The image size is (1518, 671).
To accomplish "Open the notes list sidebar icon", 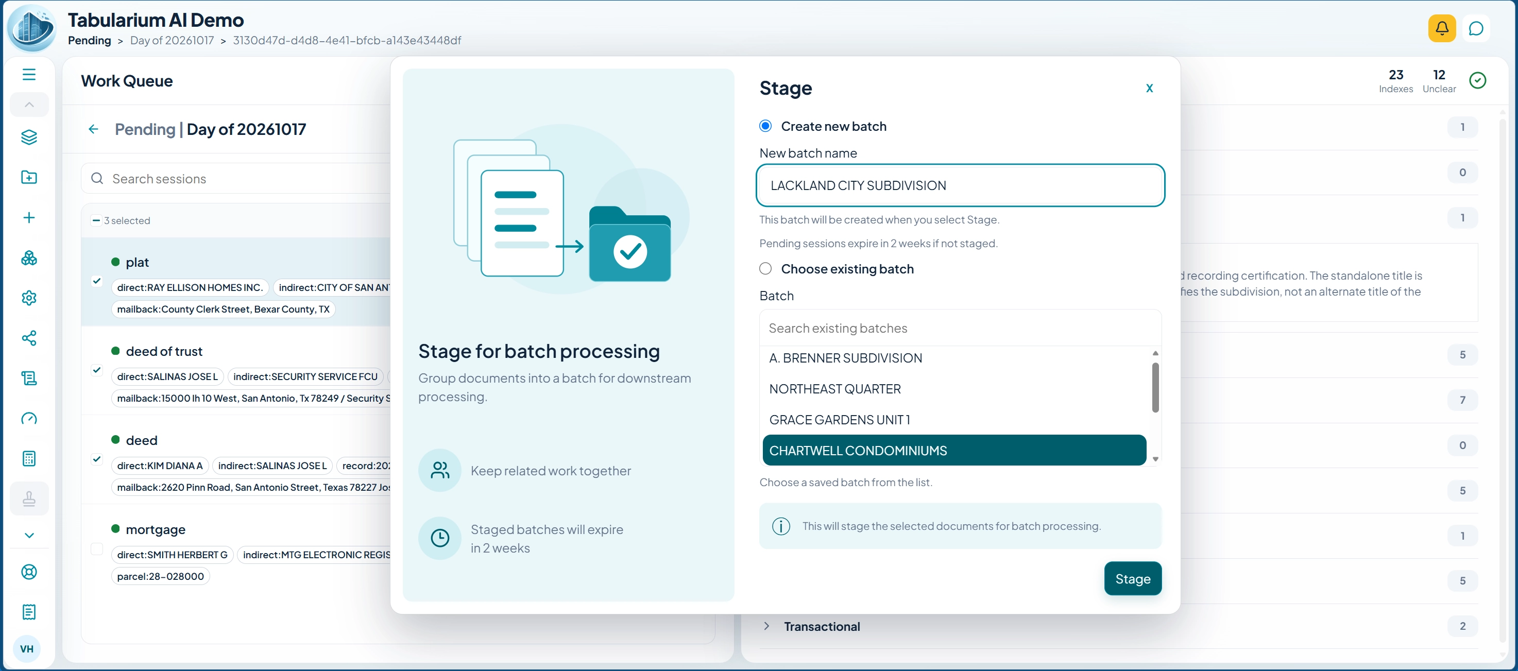I will click(x=29, y=611).
